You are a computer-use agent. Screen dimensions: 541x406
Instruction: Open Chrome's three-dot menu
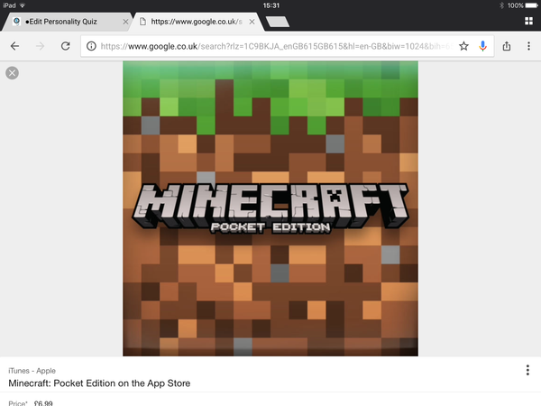[x=528, y=46]
